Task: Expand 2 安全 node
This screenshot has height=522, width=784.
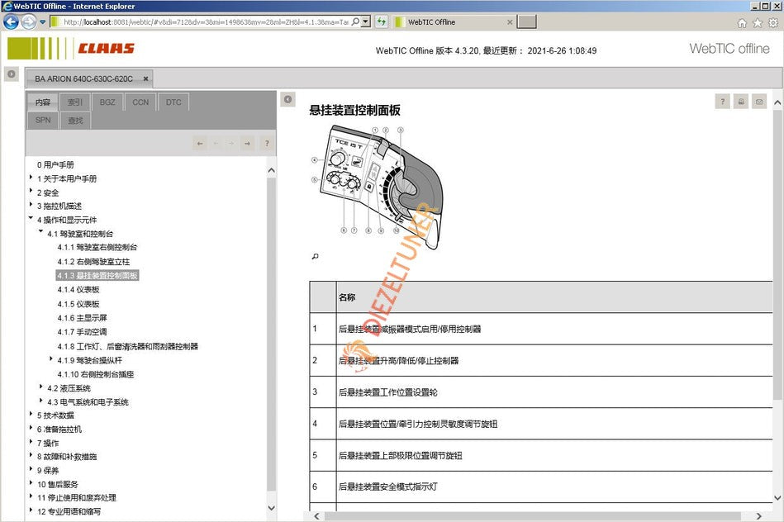Action: tap(31, 191)
